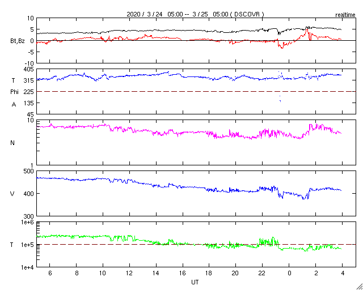Click the '5' tick on the Bt,Bz panel
This screenshot has width=363, height=290.
click(32, 29)
